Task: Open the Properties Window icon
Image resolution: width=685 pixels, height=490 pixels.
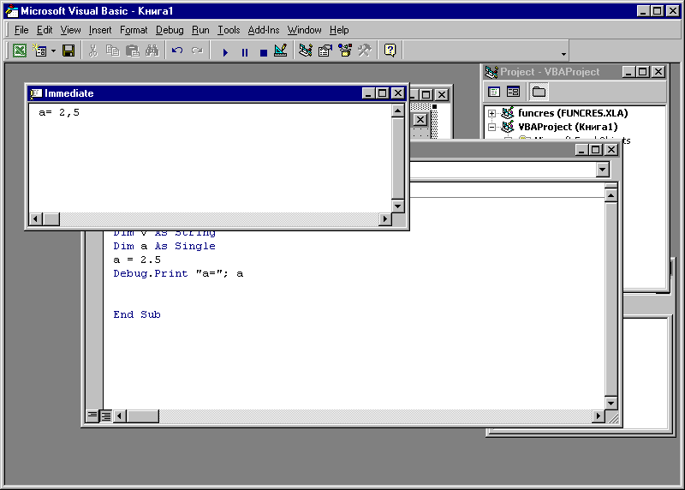Action: click(325, 51)
